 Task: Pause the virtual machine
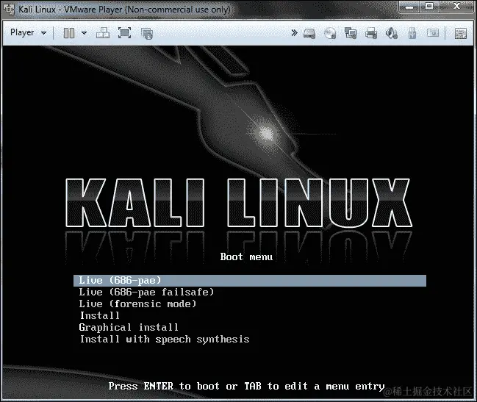[69, 33]
